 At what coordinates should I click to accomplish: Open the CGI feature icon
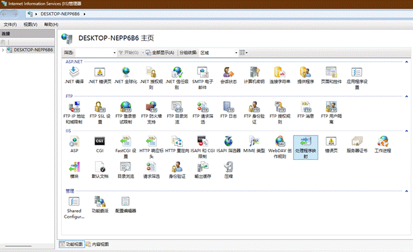tap(99, 142)
